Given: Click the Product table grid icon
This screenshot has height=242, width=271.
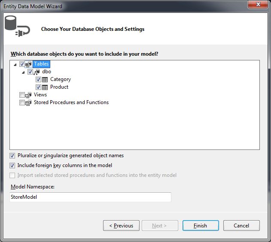Looking at the screenshot, I should tap(45, 87).
